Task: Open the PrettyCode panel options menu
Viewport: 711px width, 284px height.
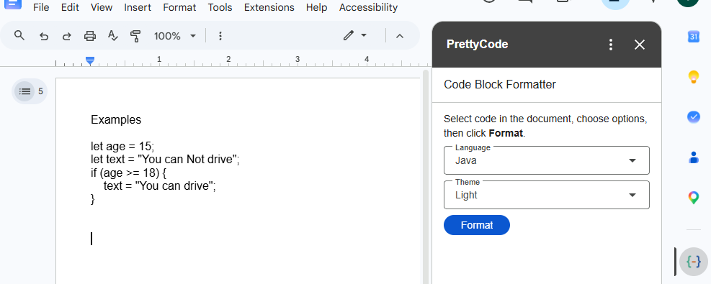Action: pos(611,45)
